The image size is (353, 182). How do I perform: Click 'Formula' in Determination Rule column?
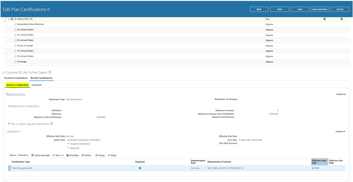point(195,168)
